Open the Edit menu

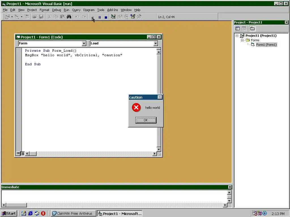coord(12,10)
